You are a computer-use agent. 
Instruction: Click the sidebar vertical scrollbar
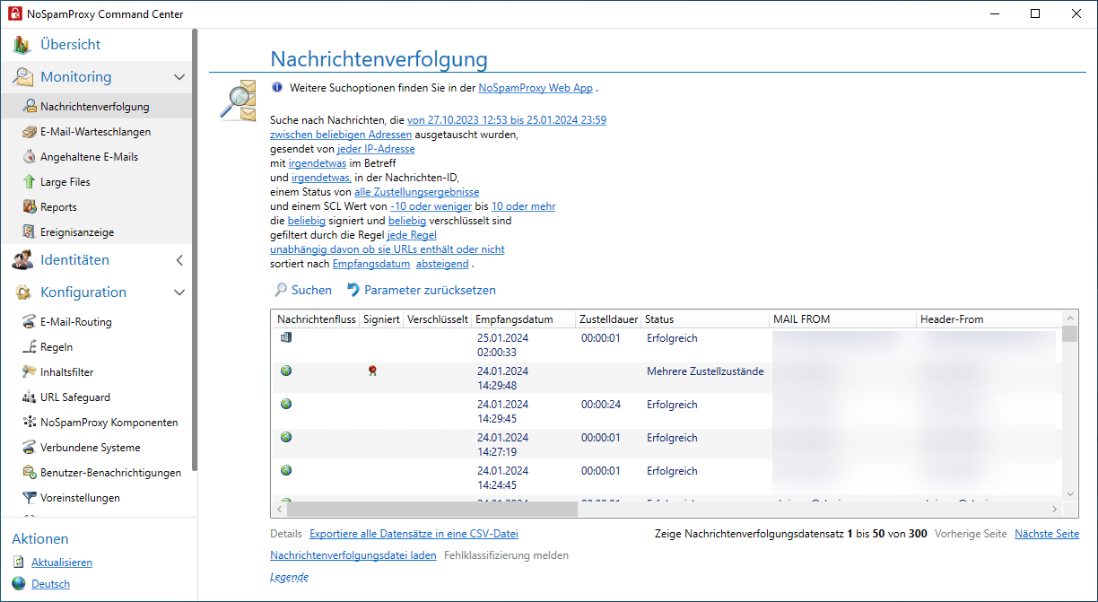click(195, 249)
